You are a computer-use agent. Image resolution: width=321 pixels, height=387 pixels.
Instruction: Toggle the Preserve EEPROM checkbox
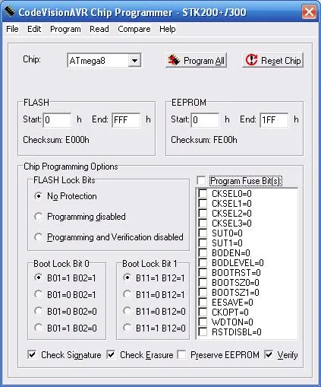pyautogui.click(x=181, y=354)
